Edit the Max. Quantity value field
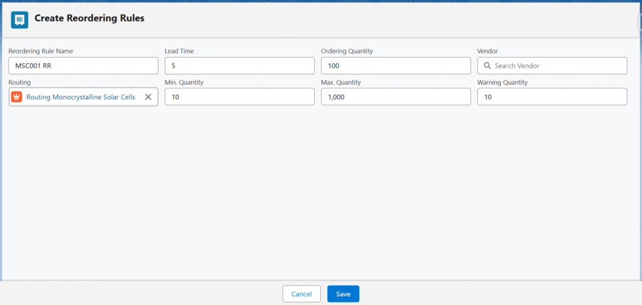642x305 pixels. pos(396,97)
